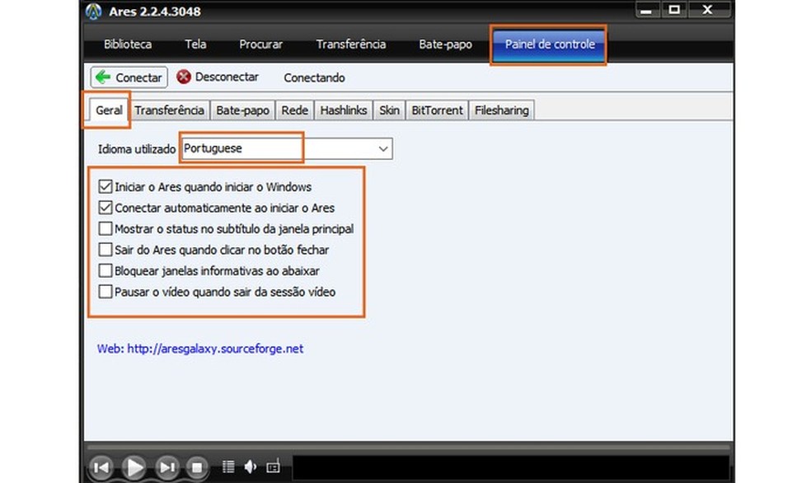Image resolution: width=811 pixels, height=483 pixels.
Task: Click the Ares logo icon in title bar
Action: (94, 12)
